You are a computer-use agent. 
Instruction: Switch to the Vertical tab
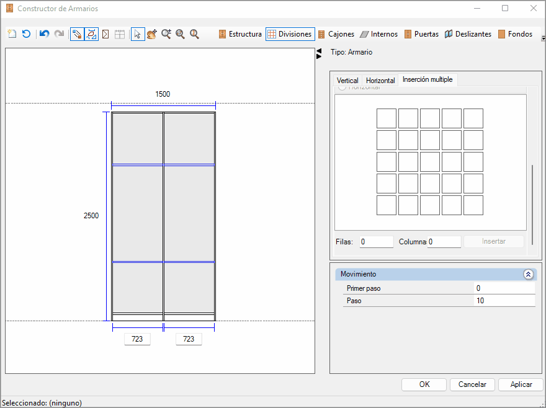pyautogui.click(x=347, y=81)
